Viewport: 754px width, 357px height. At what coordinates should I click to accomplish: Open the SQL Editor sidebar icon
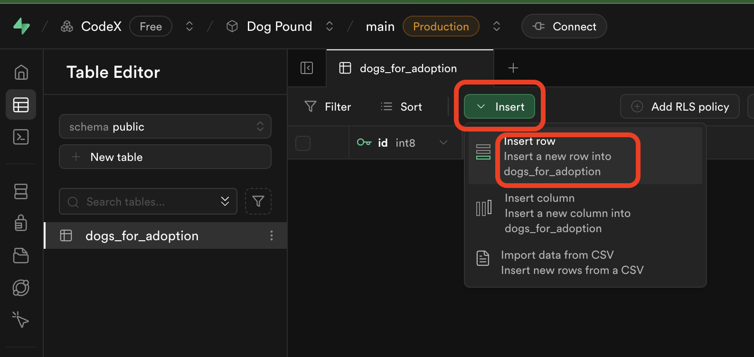(21, 137)
